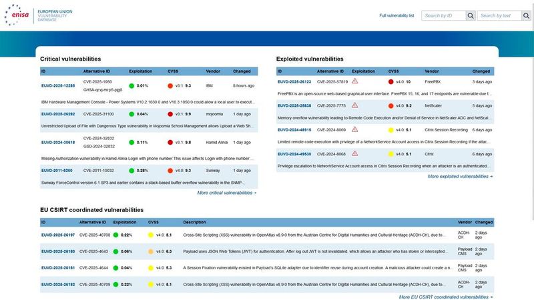Click the FreePBX open-source description text

[385, 93]
